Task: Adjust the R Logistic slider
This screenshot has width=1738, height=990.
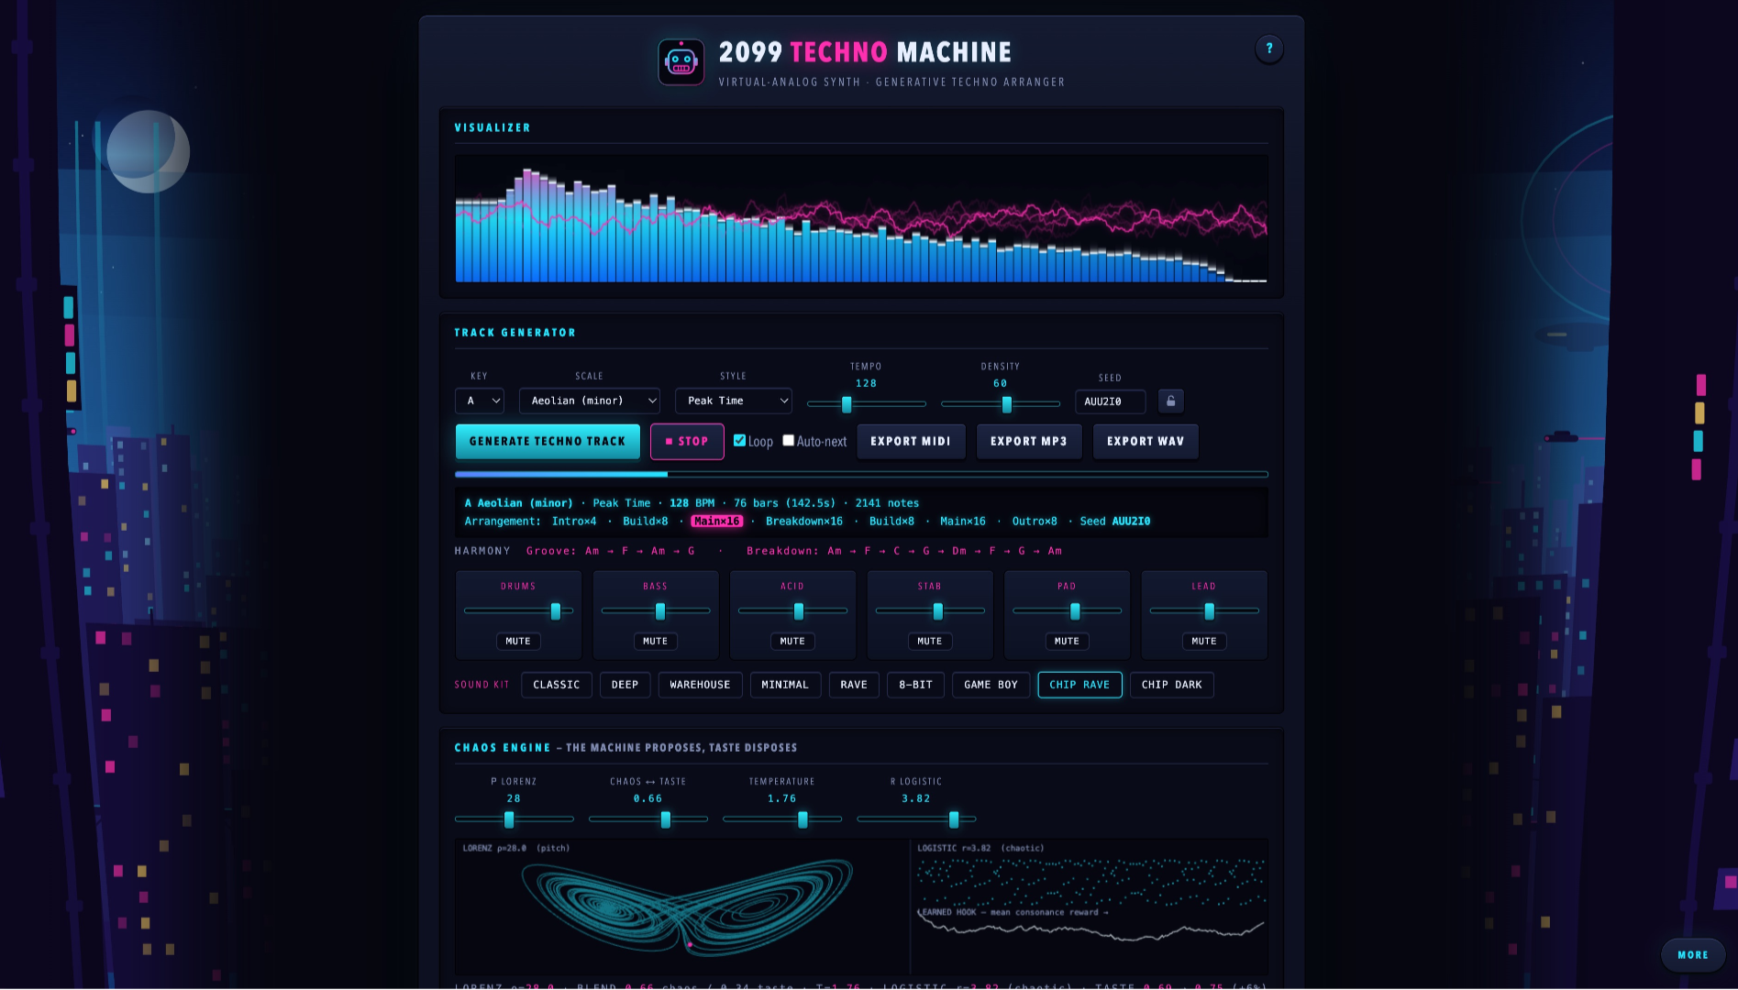Action: coord(916,819)
